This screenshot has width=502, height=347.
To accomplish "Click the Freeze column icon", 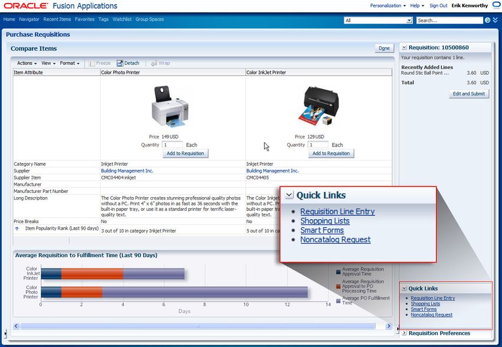I will click(92, 63).
